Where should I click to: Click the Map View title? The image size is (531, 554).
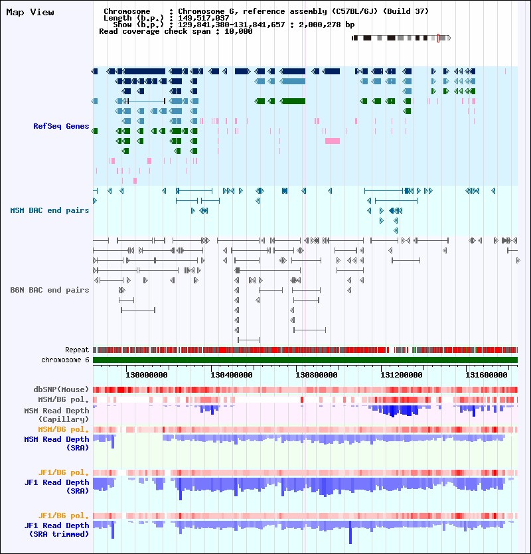coord(30,13)
